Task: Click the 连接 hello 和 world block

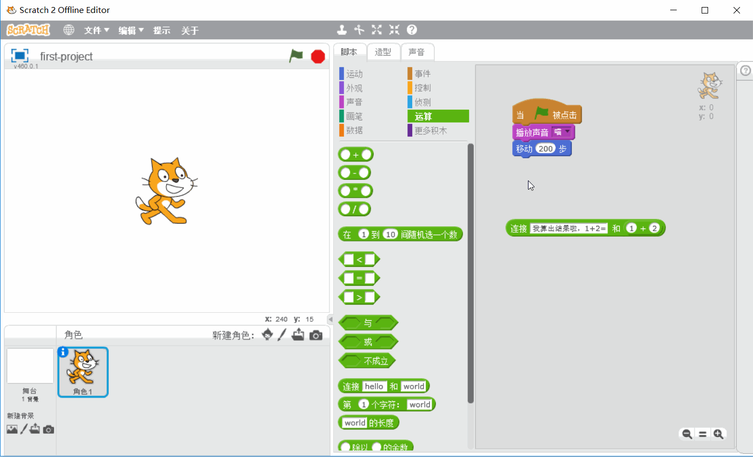Action: (x=384, y=386)
